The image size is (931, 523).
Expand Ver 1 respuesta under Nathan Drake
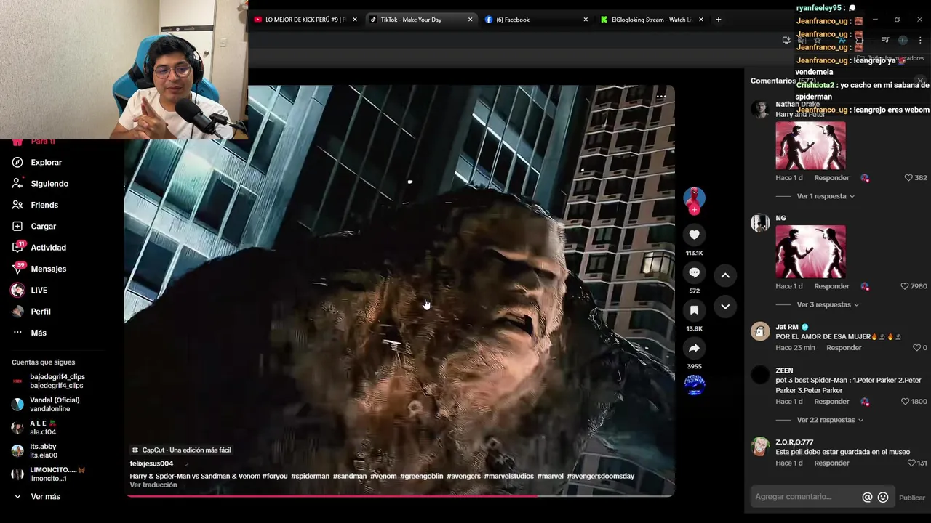826,196
